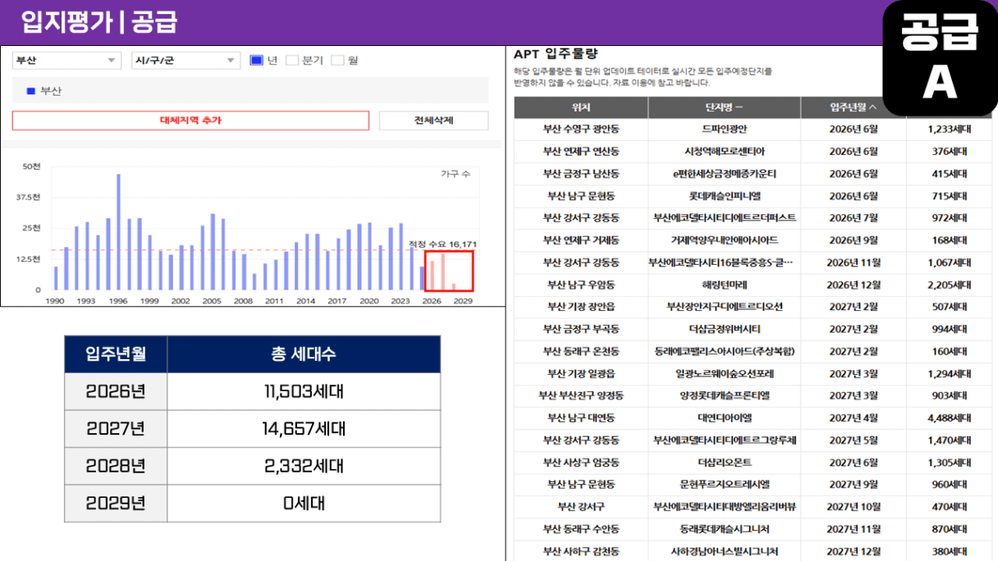This screenshot has width=998, height=561.
Task: Select the e편한세상금정메종카운티 complex name
Action: (725, 174)
